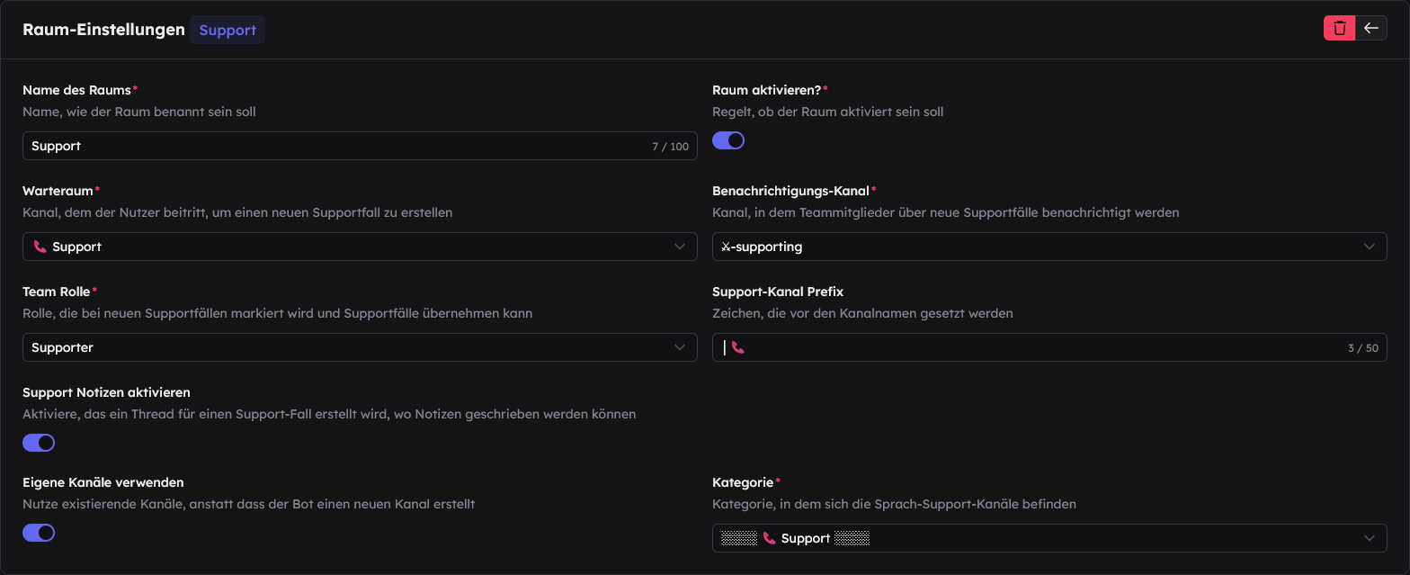Click the phone icon in Warteraum dropdown
Image resolution: width=1410 pixels, height=575 pixels.
tap(40, 247)
